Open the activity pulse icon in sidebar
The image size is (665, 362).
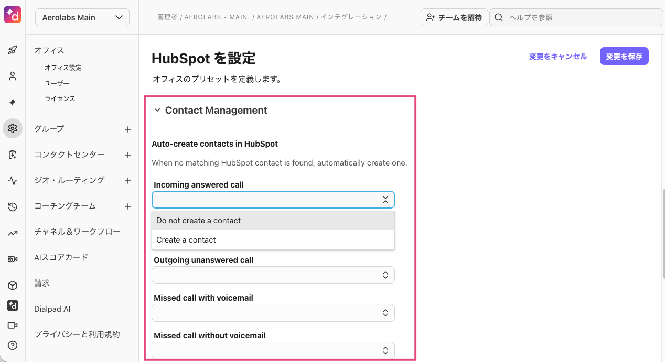click(13, 181)
